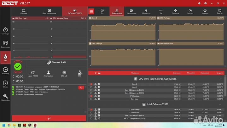Click the graph icon in CPU IA Cores row
This screenshot has width=227, height=128.
click(96, 113)
